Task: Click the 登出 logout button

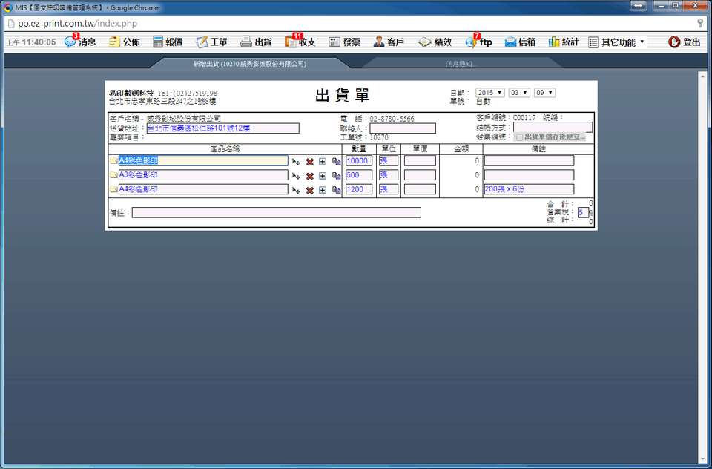Action: coord(684,42)
